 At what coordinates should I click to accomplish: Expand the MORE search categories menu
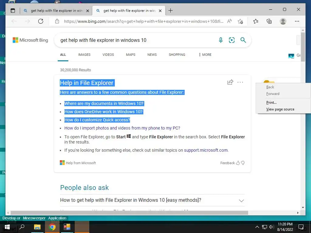205,55
